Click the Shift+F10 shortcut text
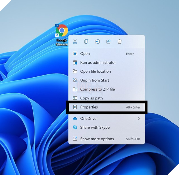The image size is (179, 175). (133, 139)
